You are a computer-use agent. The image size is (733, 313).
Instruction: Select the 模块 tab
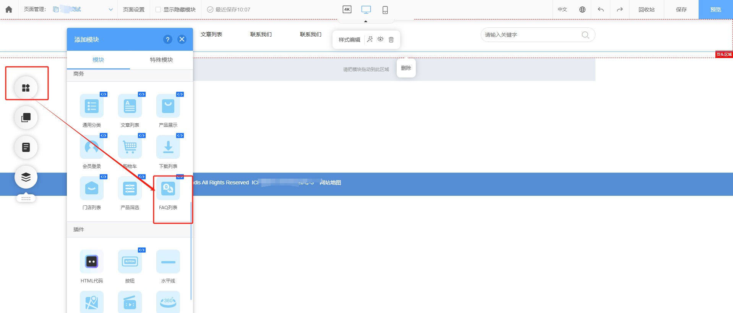(98, 60)
